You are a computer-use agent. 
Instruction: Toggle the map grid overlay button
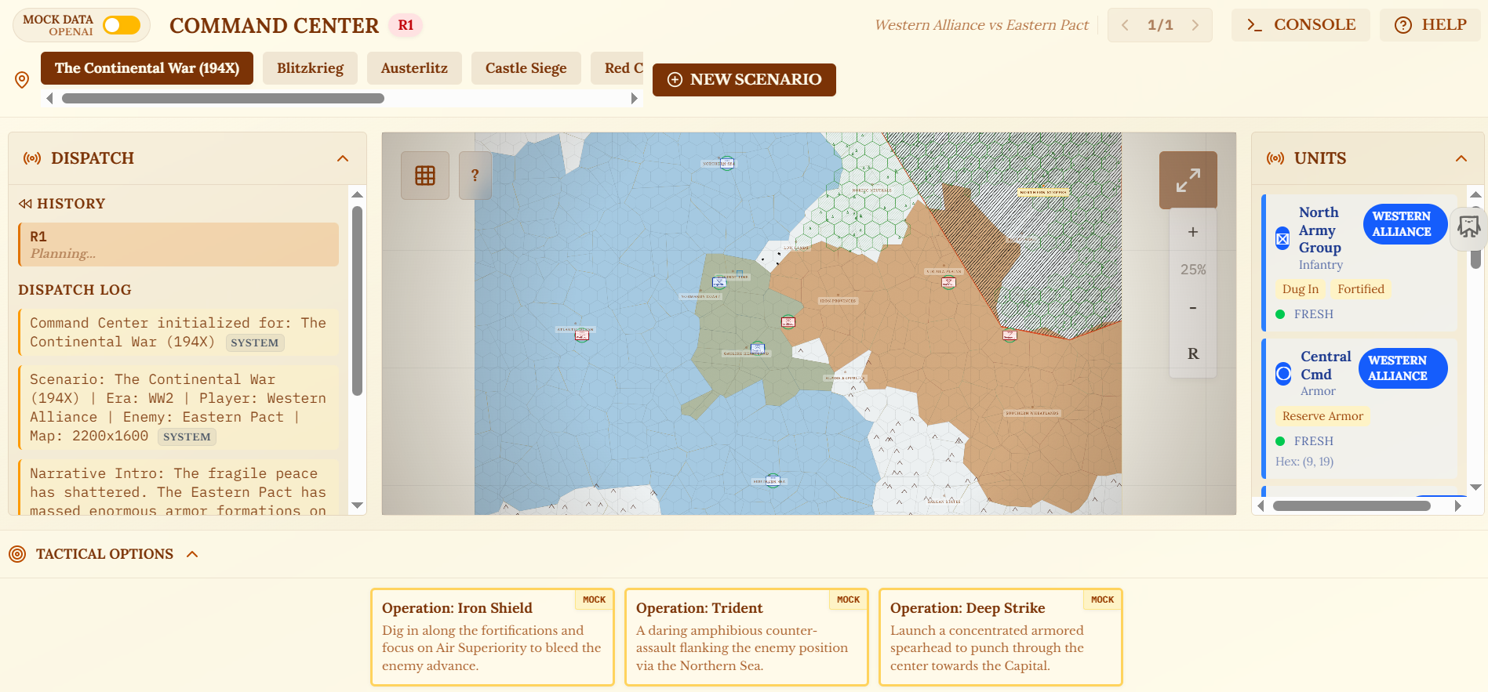point(425,176)
